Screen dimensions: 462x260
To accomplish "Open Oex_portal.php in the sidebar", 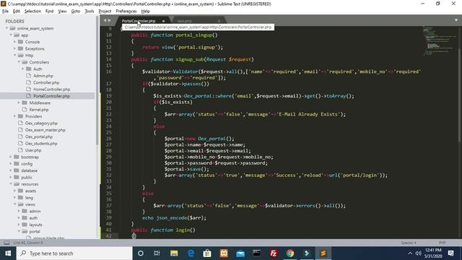I will pyautogui.click(x=39, y=136).
